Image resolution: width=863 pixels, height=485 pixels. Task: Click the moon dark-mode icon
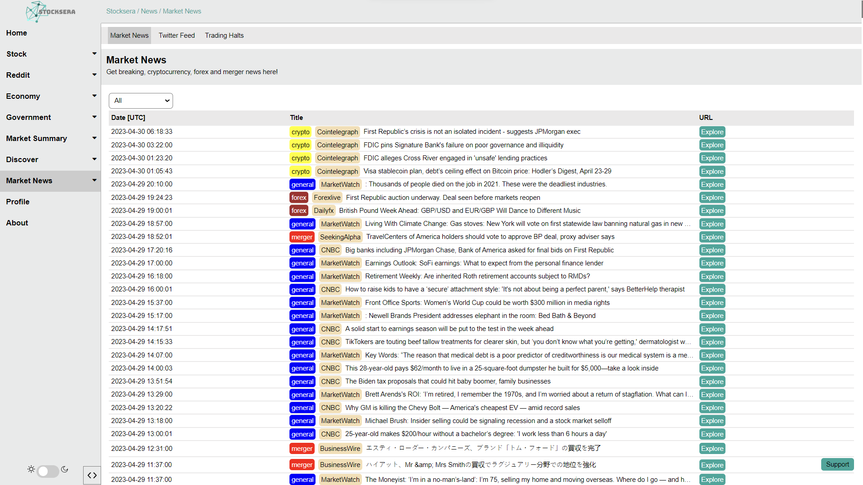click(x=65, y=469)
